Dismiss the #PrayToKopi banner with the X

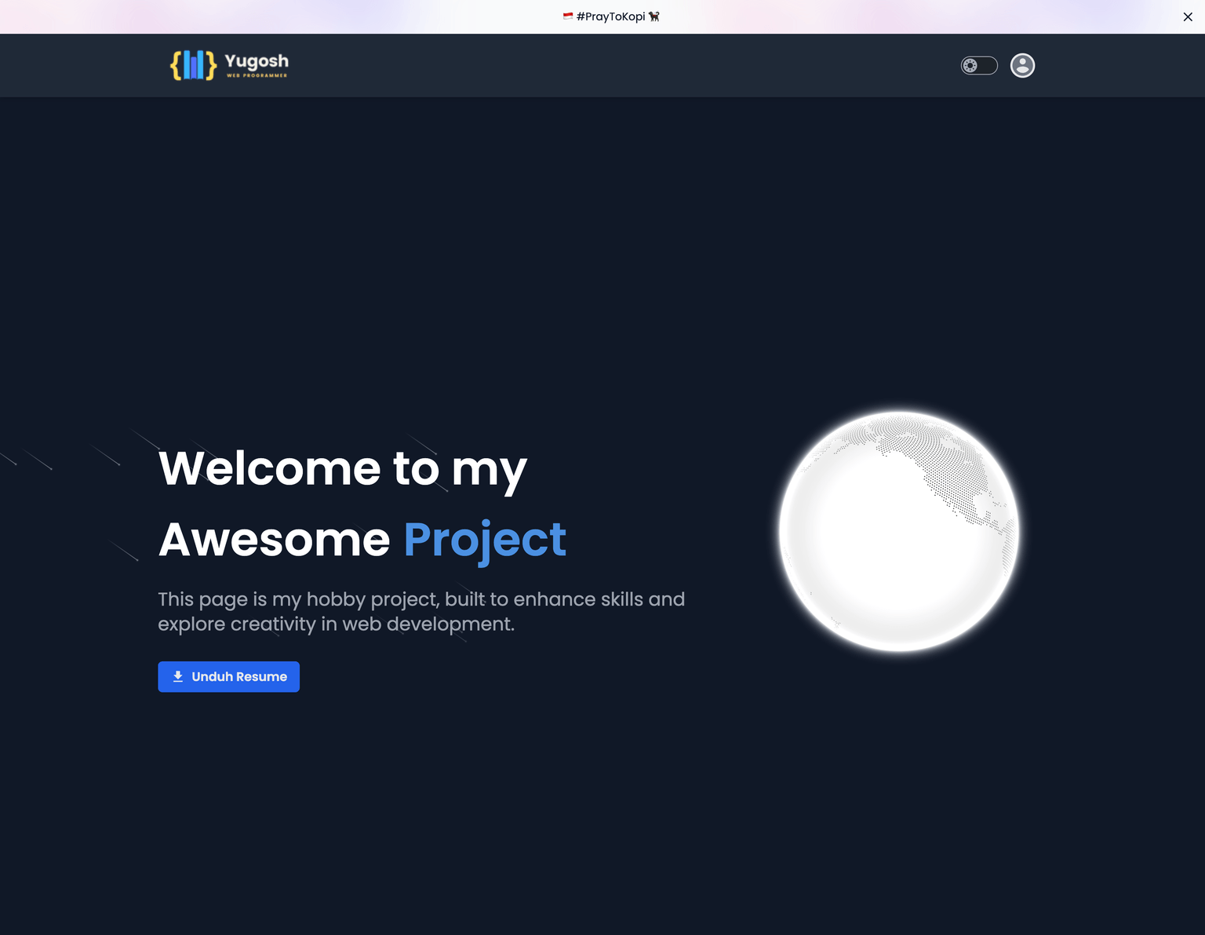click(1187, 16)
